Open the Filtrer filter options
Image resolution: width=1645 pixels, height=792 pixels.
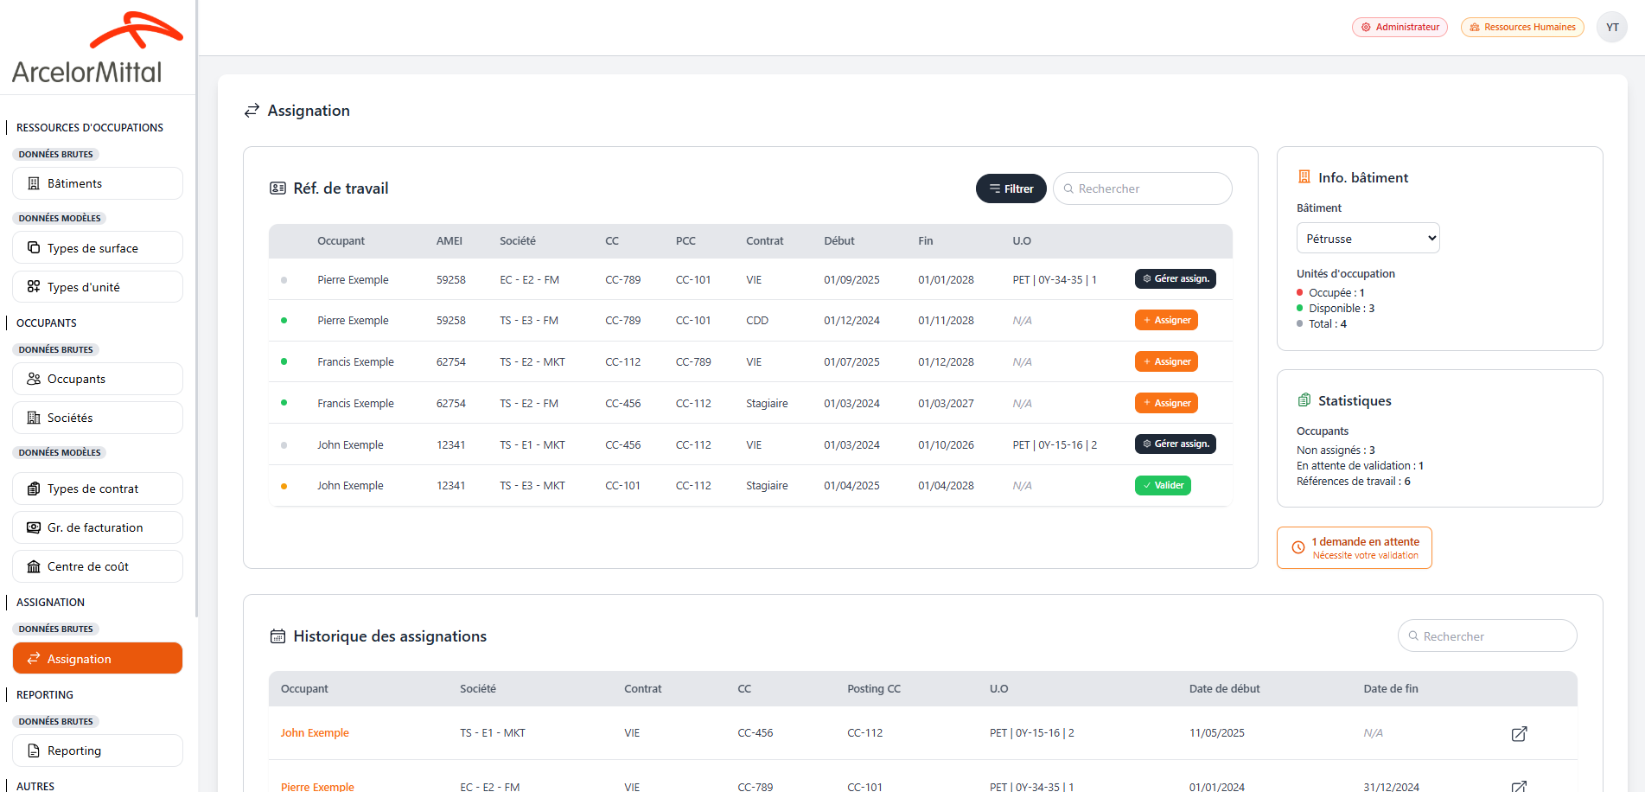click(x=1011, y=188)
